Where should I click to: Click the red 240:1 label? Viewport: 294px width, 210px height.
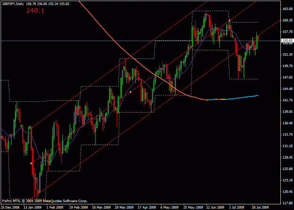click(x=35, y=10)
